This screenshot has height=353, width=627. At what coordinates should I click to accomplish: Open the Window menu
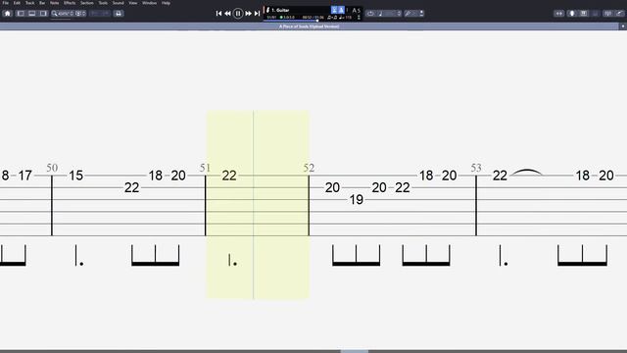(x=150, y=3)
